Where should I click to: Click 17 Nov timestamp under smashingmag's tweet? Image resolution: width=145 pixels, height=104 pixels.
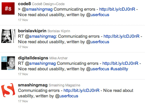coord(23,101)
